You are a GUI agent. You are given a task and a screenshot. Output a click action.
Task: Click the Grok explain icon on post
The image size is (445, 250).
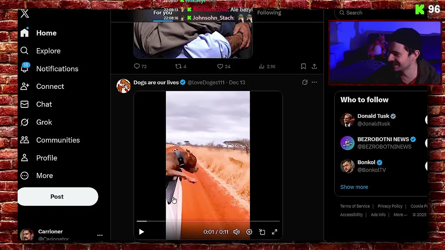305,82
